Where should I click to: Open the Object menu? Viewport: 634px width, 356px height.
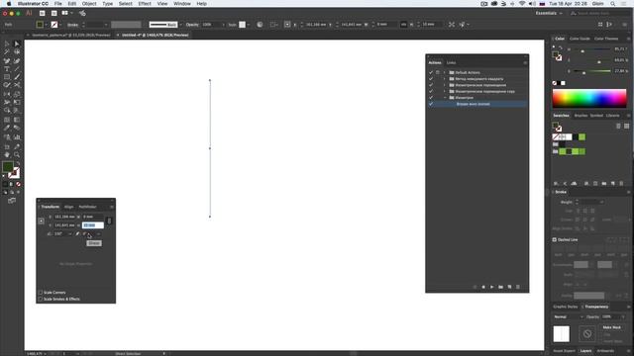tap(89, 4)
